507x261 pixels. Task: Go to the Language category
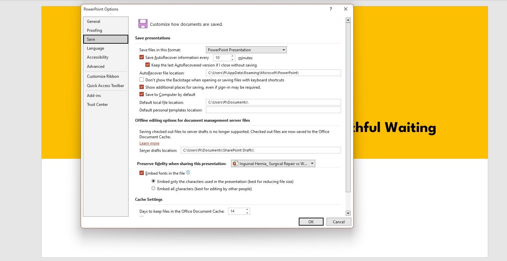pyautogui.click(x=105, y=48)
